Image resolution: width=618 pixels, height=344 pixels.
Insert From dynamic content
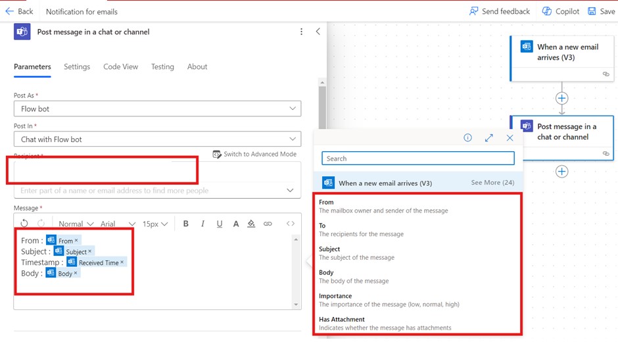click(x=417, y=206)
